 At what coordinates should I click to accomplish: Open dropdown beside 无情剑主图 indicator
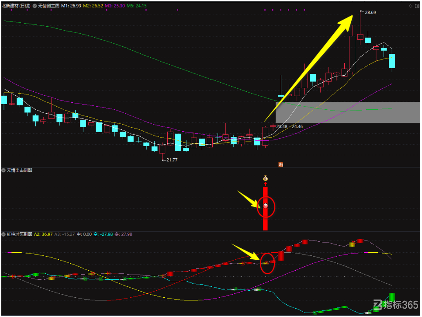click(x=35, y=6)
